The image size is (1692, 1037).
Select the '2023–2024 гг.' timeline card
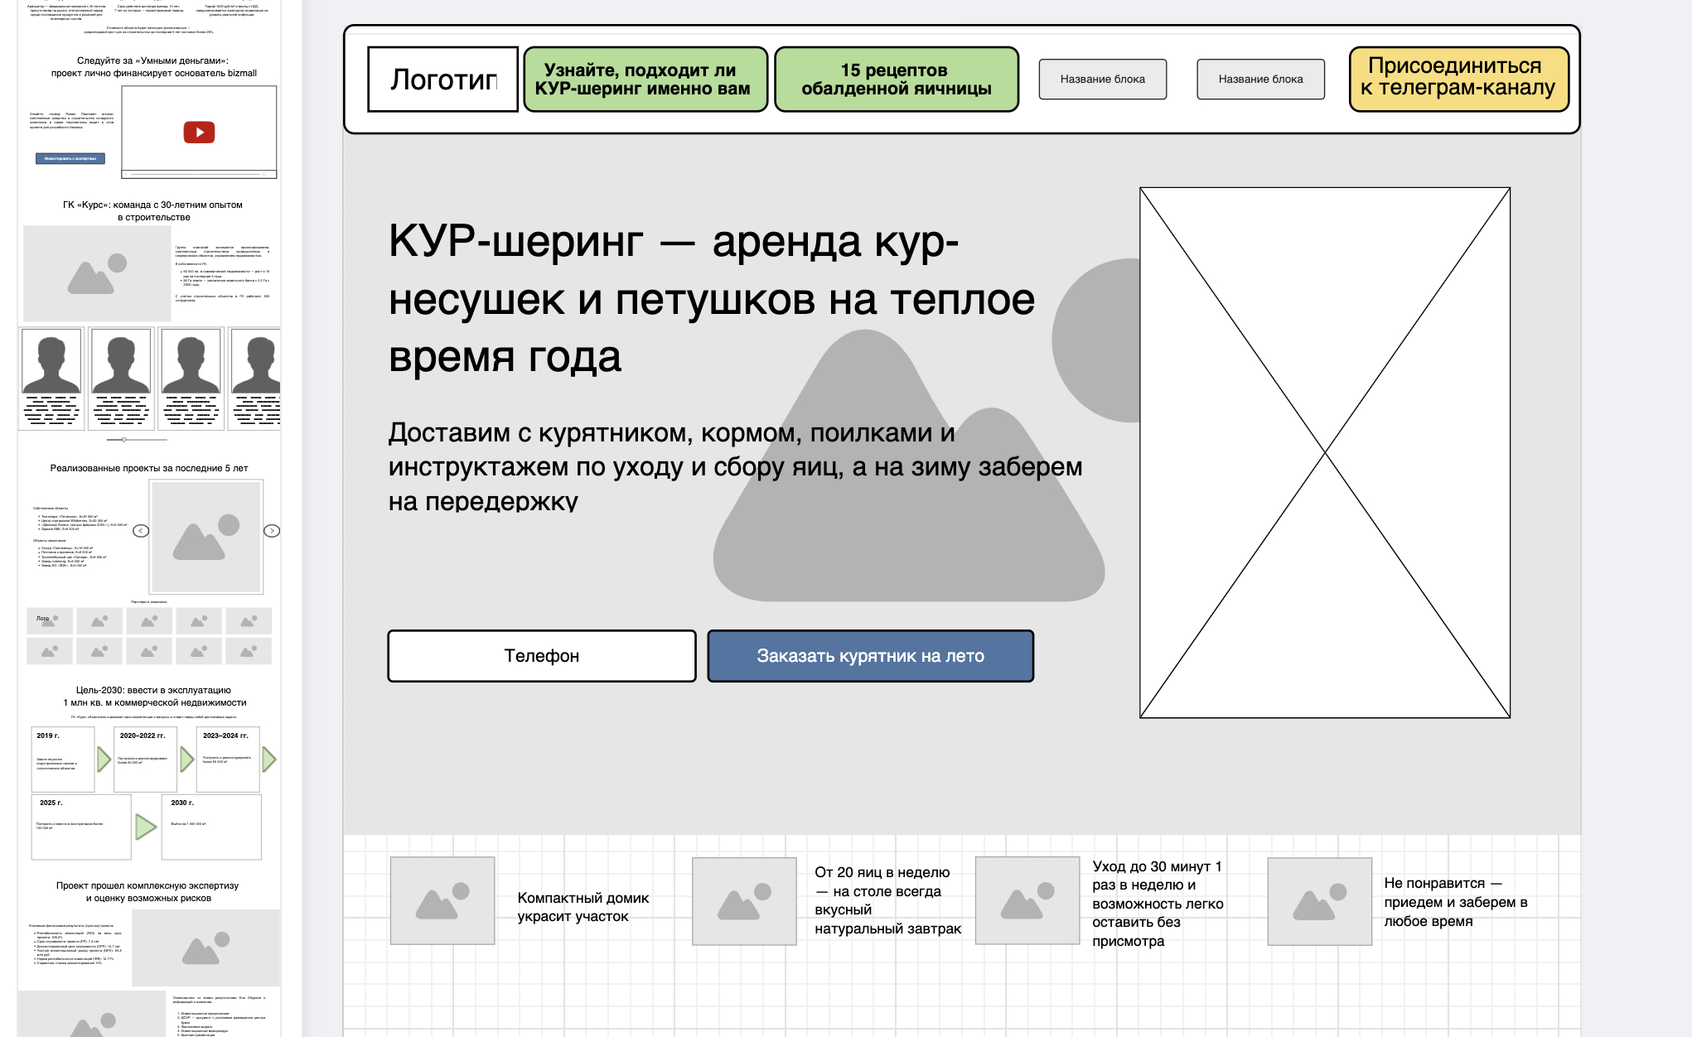coord(228,760)
